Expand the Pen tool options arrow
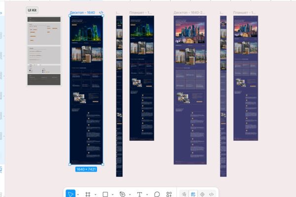This screenshot has width=296, height=197. click(x=130, y=195)
